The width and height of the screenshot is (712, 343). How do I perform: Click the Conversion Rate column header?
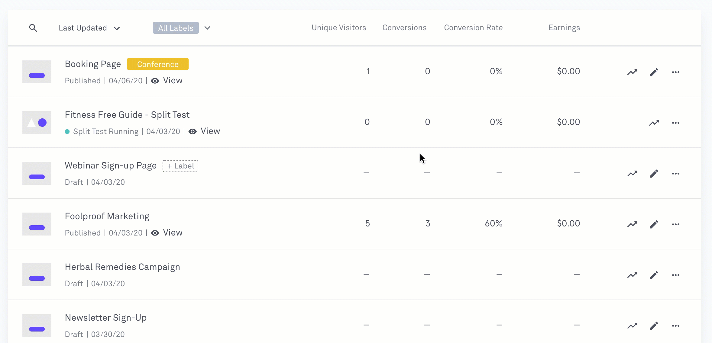click(x=473, y=28)
